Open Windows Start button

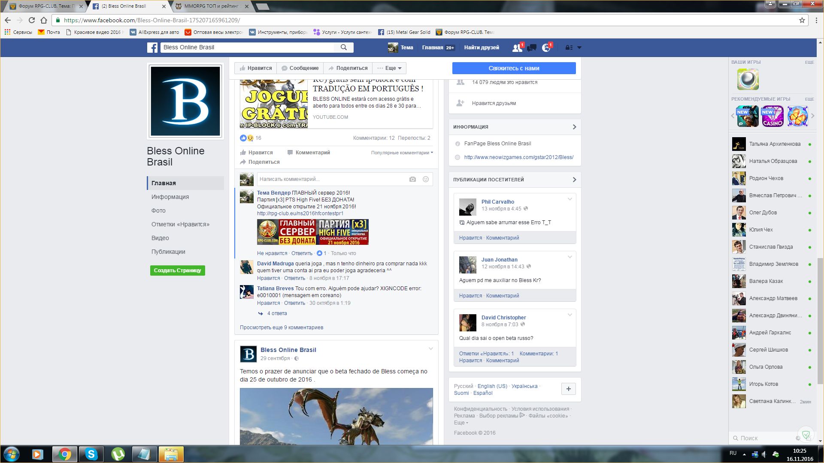12,454
